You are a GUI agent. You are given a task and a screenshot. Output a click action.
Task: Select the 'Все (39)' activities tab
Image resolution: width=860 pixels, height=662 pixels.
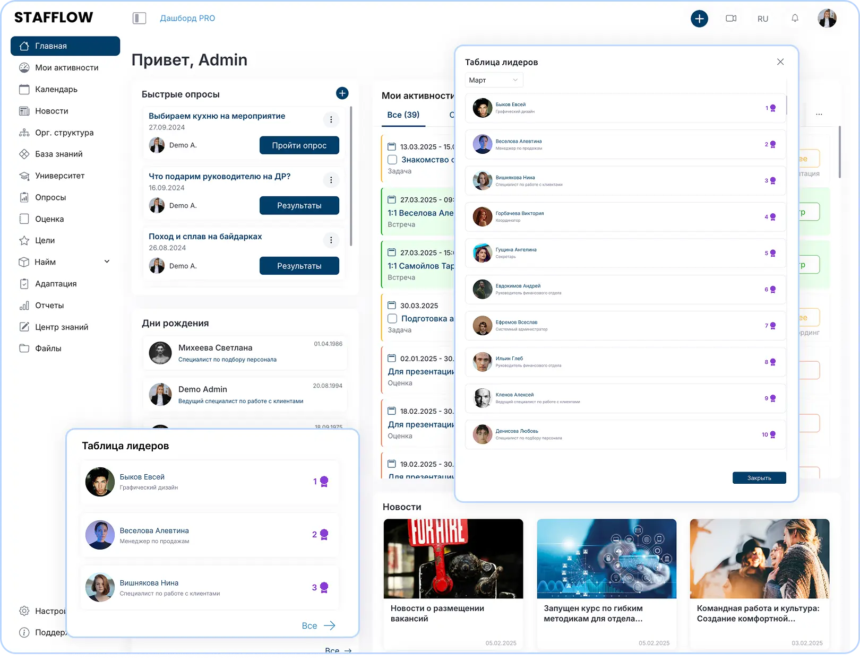point(403,115)
